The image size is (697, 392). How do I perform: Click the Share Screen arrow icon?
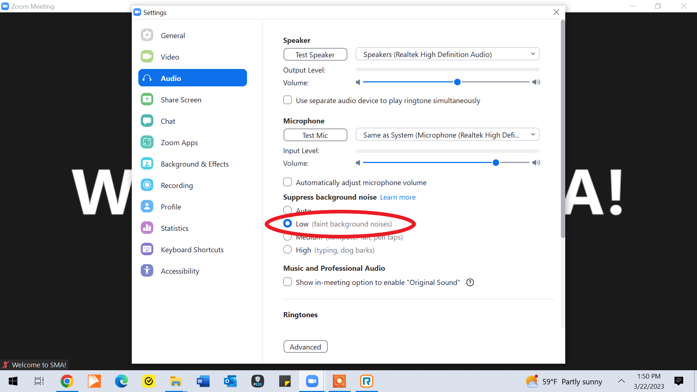(147, 99)
